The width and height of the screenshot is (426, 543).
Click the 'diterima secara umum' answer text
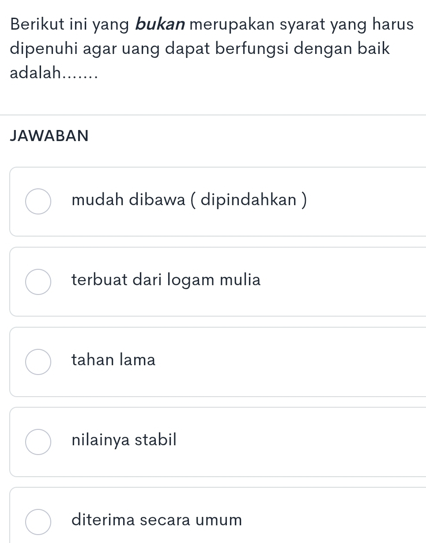click(157, 520)
